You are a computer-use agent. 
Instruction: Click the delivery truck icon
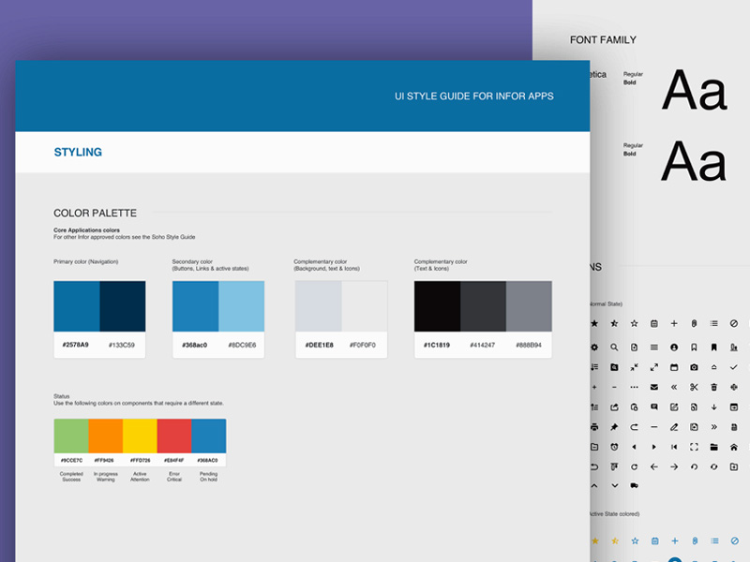(635, 485)
